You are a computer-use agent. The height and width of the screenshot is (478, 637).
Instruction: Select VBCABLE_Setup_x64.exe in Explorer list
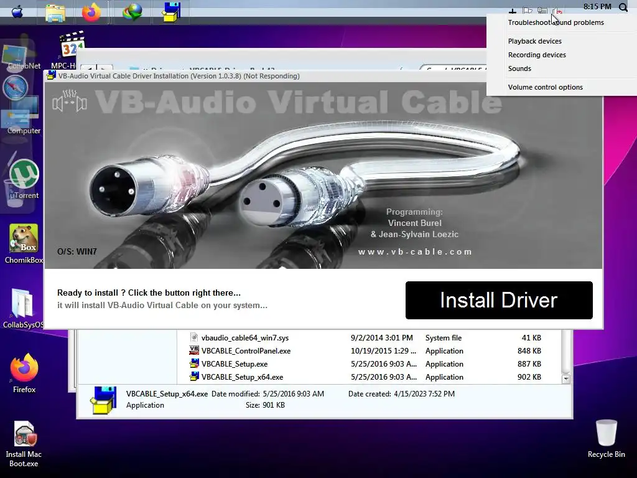coord(242,377)
